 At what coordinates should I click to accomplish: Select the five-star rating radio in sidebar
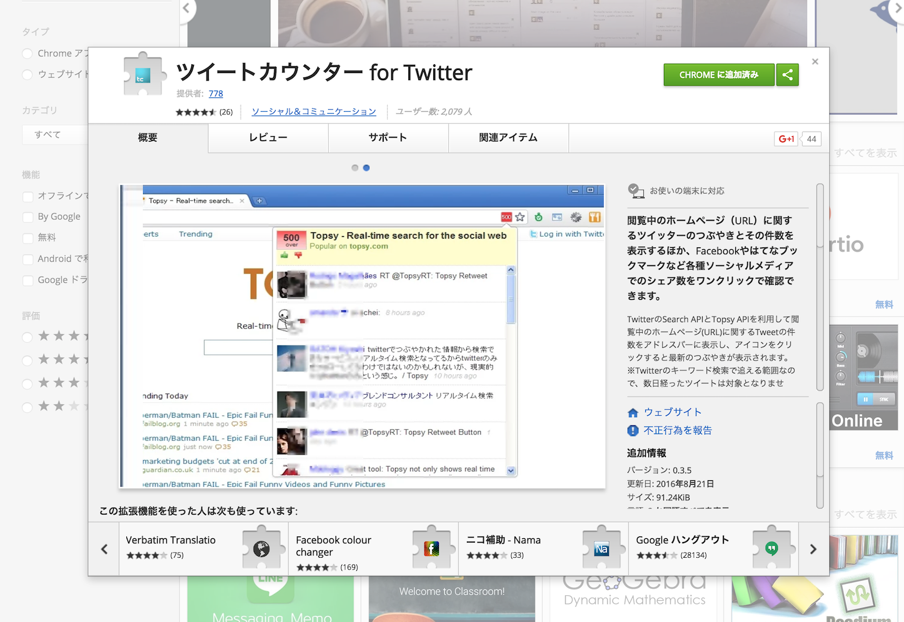(28, 337)
